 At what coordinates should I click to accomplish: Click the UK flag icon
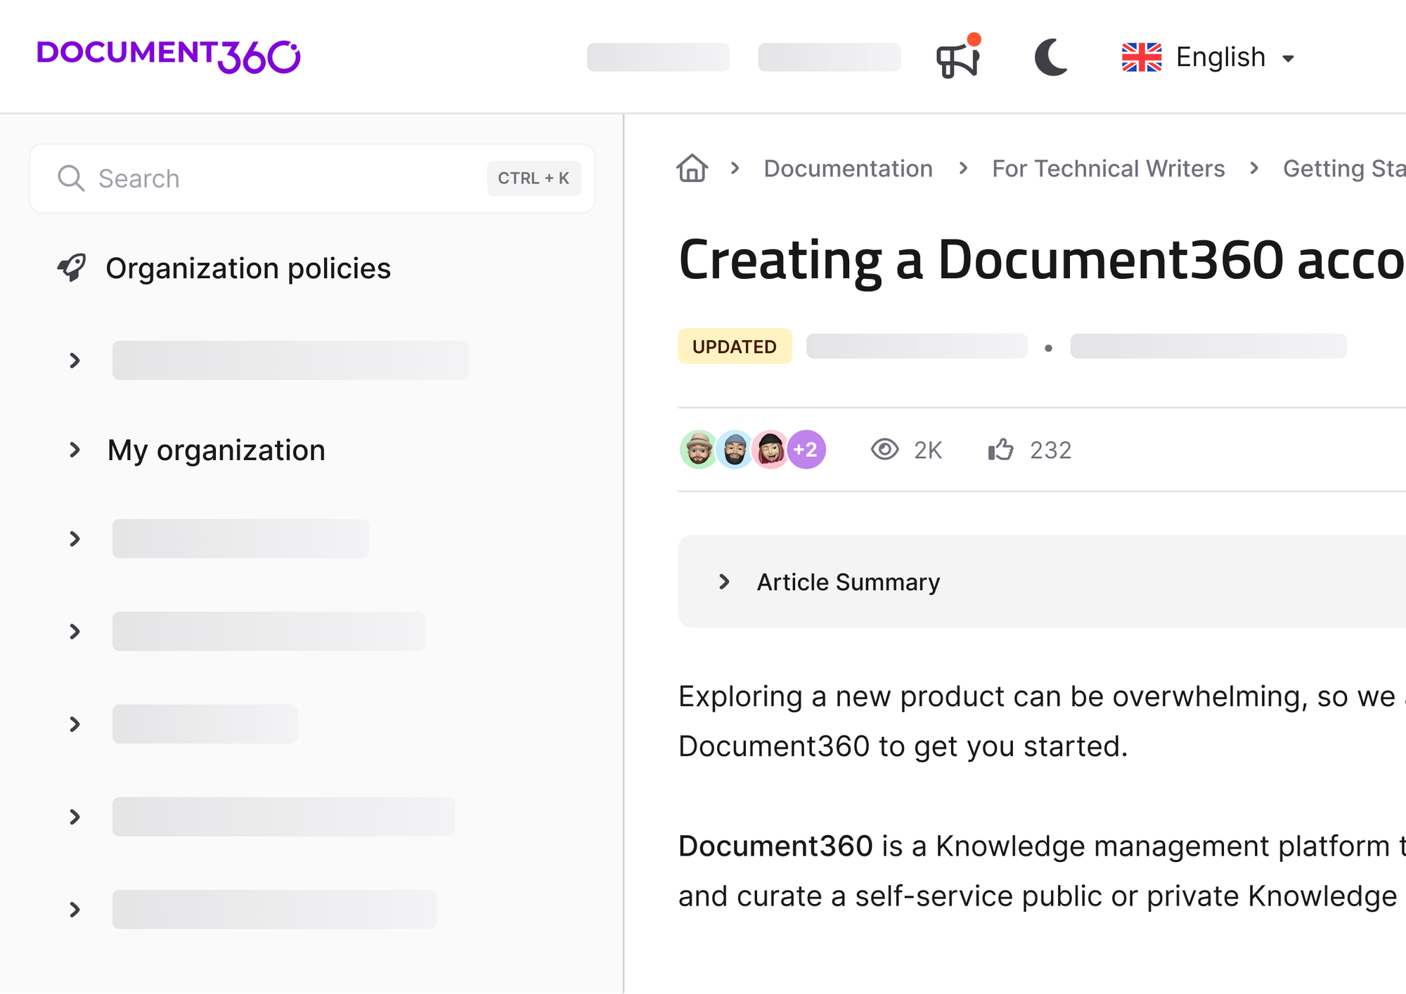tap(1142, 57)
